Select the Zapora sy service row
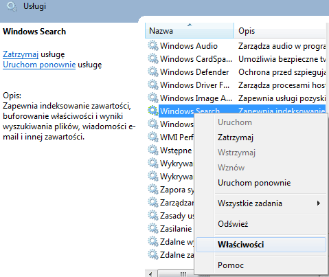 177,190
